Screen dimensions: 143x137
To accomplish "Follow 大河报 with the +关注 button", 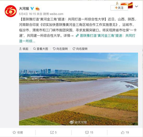I will 119,8.
